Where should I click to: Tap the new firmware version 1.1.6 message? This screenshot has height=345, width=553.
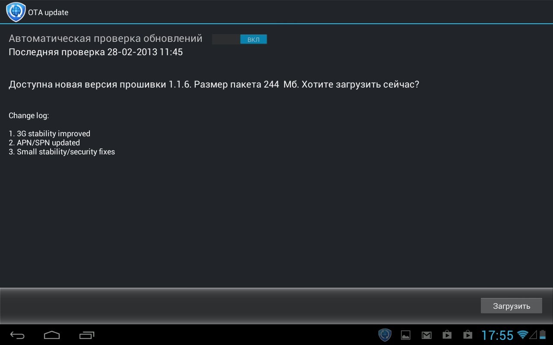tap(214, 85)
